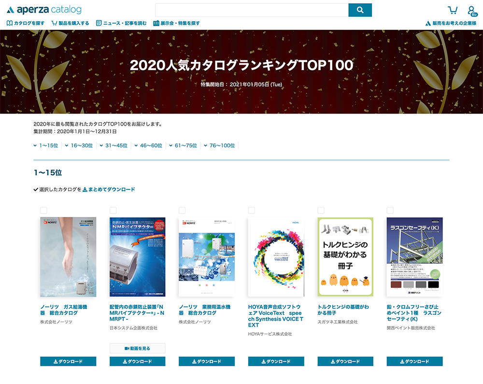Open カタログを探す menu
The width and height of the screenshot is (483, 384).
[x=26, y=23]
